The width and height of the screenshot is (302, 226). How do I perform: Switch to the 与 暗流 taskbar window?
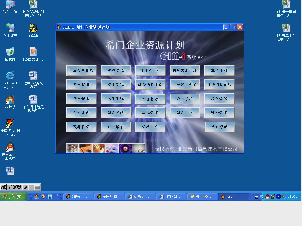pos(202,197)
